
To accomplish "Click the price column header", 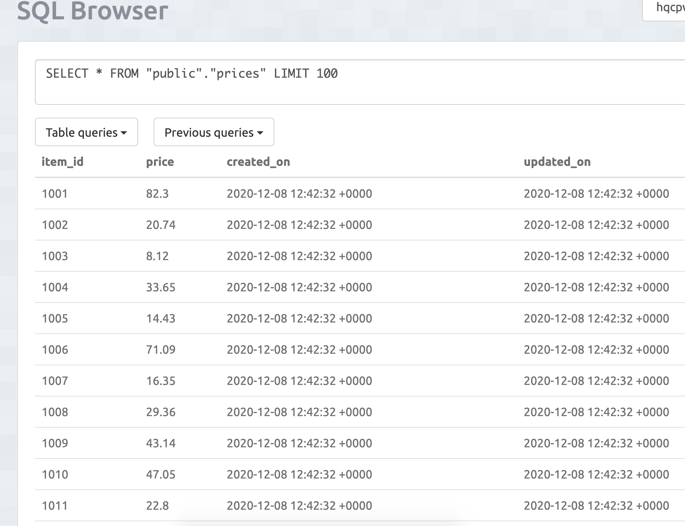I will [160, 162].
